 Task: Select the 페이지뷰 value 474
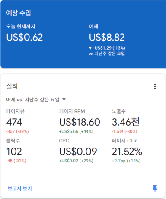[x=14, y=122]
